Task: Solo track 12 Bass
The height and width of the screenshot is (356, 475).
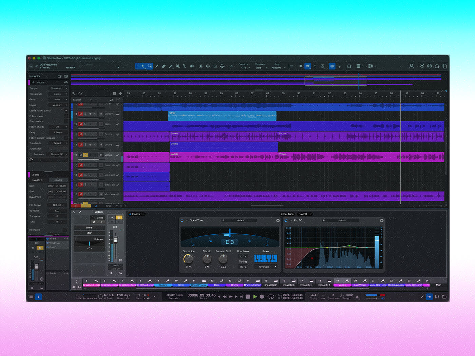Action: [85, 124]
